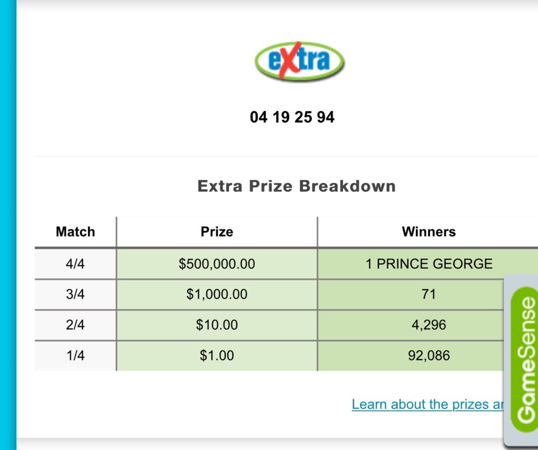The height and width of the screenshot is (450, 538).
Task: Click the $500,000.00 prize cell
Action: point(217,264)
